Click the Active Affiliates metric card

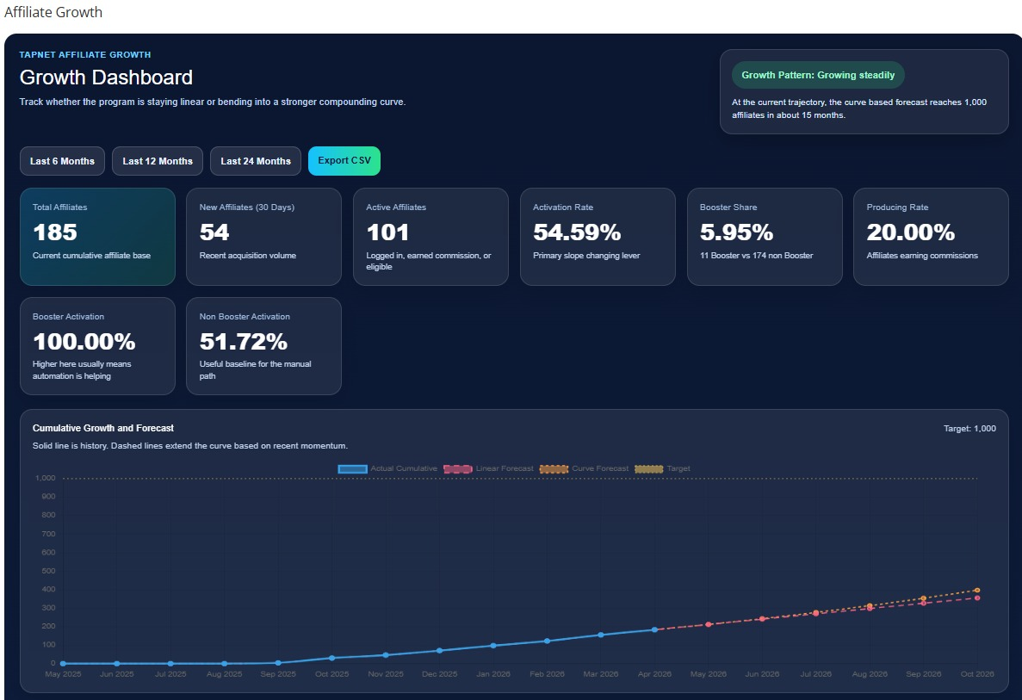430,236
